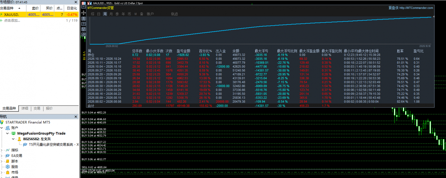
Task: Collapse the 账户 accounts tree node
Action: (2, 128)
